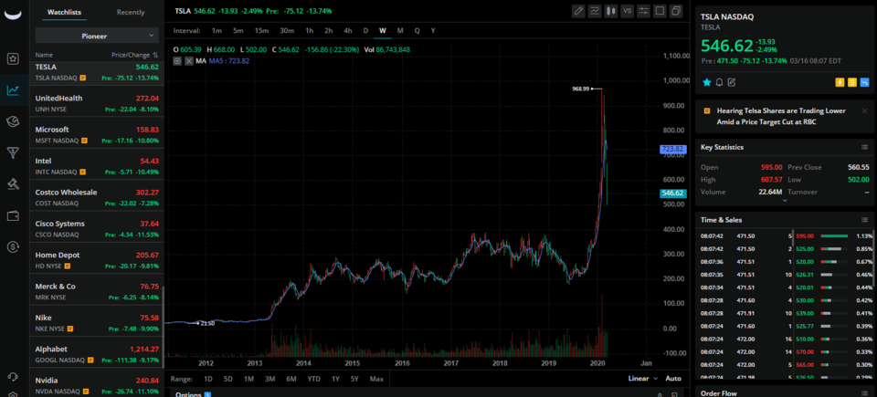Open the chart view icon in sidebar
Viewport: 877px width, 397px height.
14,90
